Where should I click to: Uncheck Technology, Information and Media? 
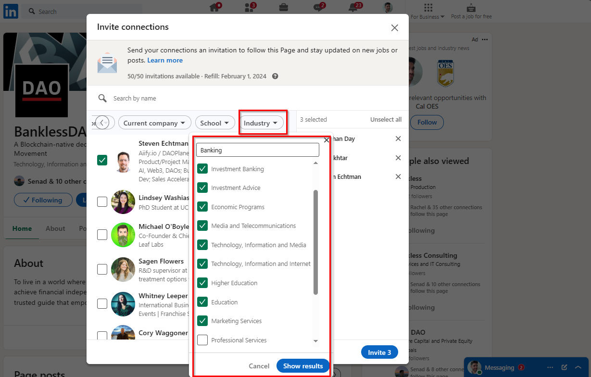tap(202, 245)
